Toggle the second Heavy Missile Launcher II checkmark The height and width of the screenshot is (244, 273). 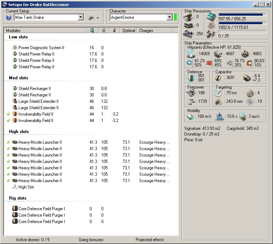click(8, 148)
